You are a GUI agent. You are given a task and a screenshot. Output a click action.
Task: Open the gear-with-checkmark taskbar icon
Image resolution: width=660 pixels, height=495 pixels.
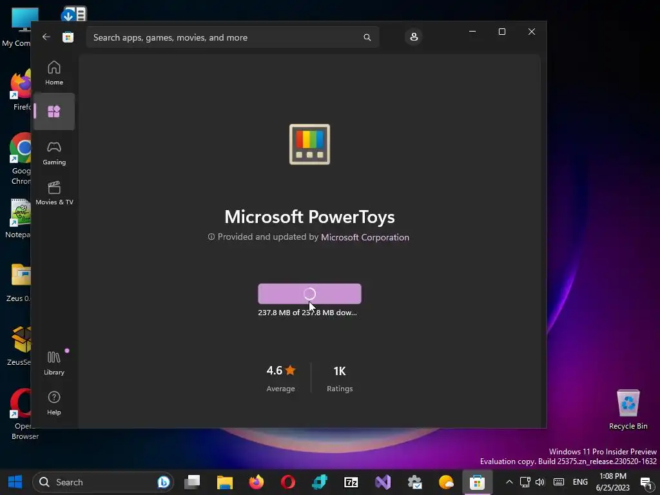tap(414, 482)
